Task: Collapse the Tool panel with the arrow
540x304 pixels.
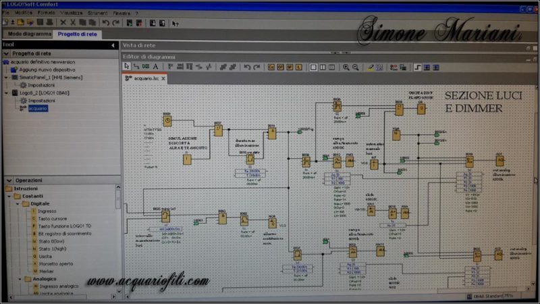Action: pos(112,45)
